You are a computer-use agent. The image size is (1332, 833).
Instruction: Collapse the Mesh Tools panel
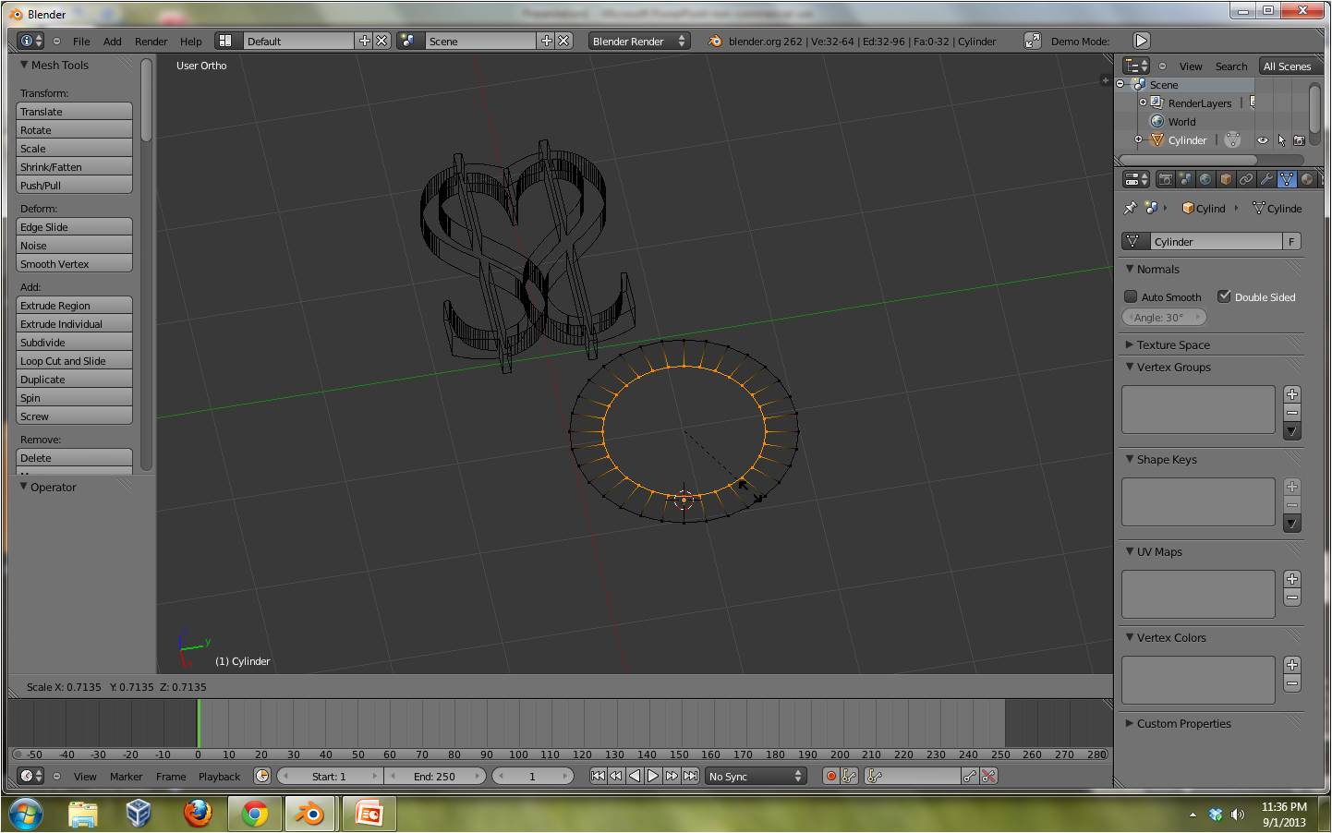point(24,65)
